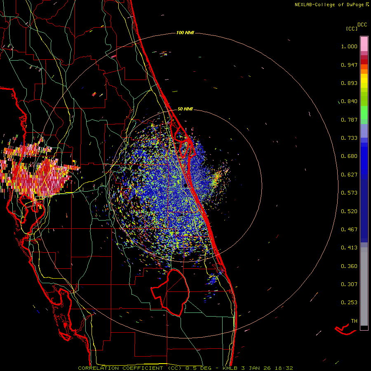
Task: Click the 0.947 color scale value
Action: pos(349,65)
